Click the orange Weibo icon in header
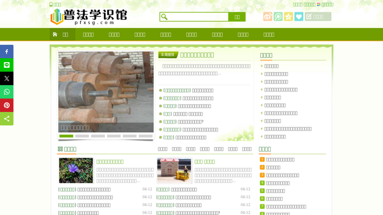This screenshot has width=383, height=215. tap(267, 17)
